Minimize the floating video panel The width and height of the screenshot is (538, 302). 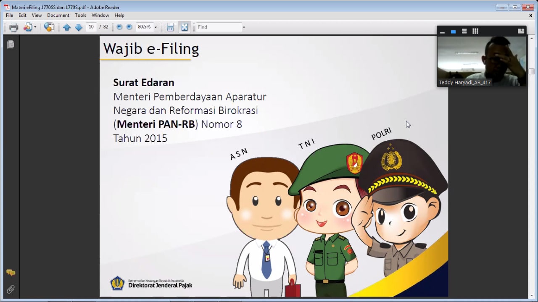pyautogui.click(x=442, y=32)
